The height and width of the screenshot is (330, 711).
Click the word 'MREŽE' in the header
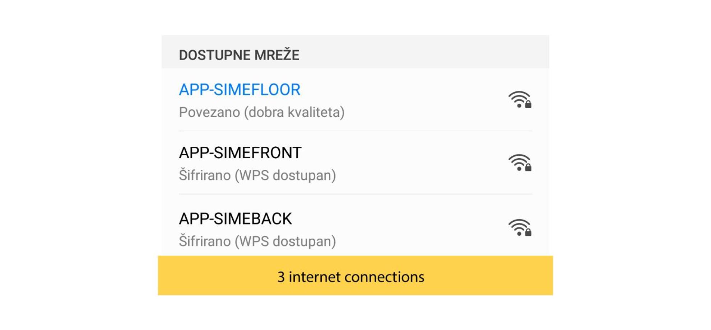277,55
